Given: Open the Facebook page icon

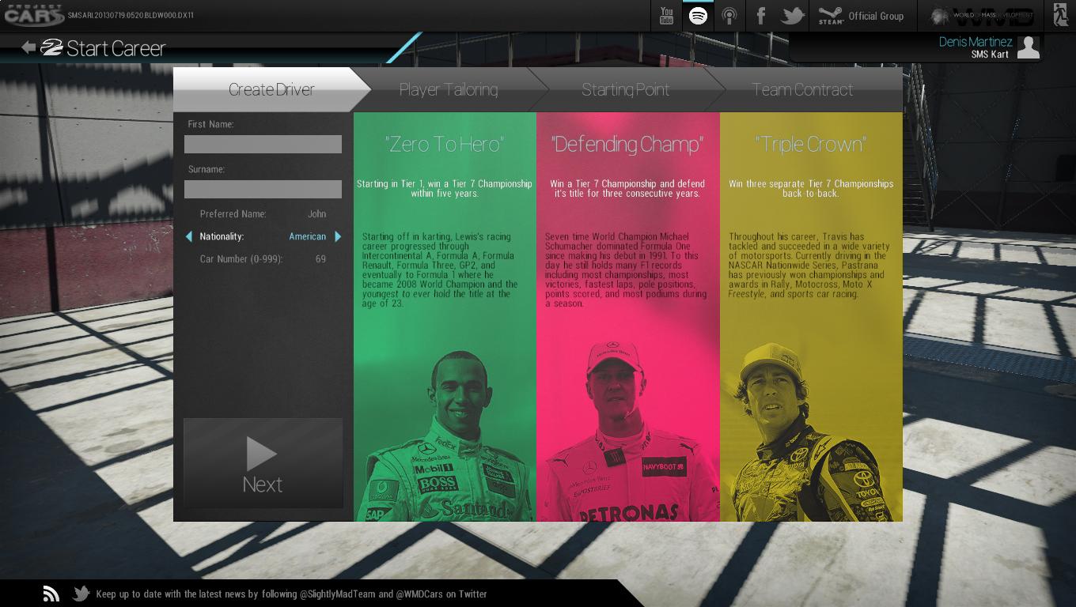Looking at the screenshot, I should click(760, 16).
